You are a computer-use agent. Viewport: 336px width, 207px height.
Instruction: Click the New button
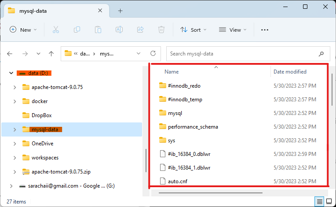[x=23, y=30]
